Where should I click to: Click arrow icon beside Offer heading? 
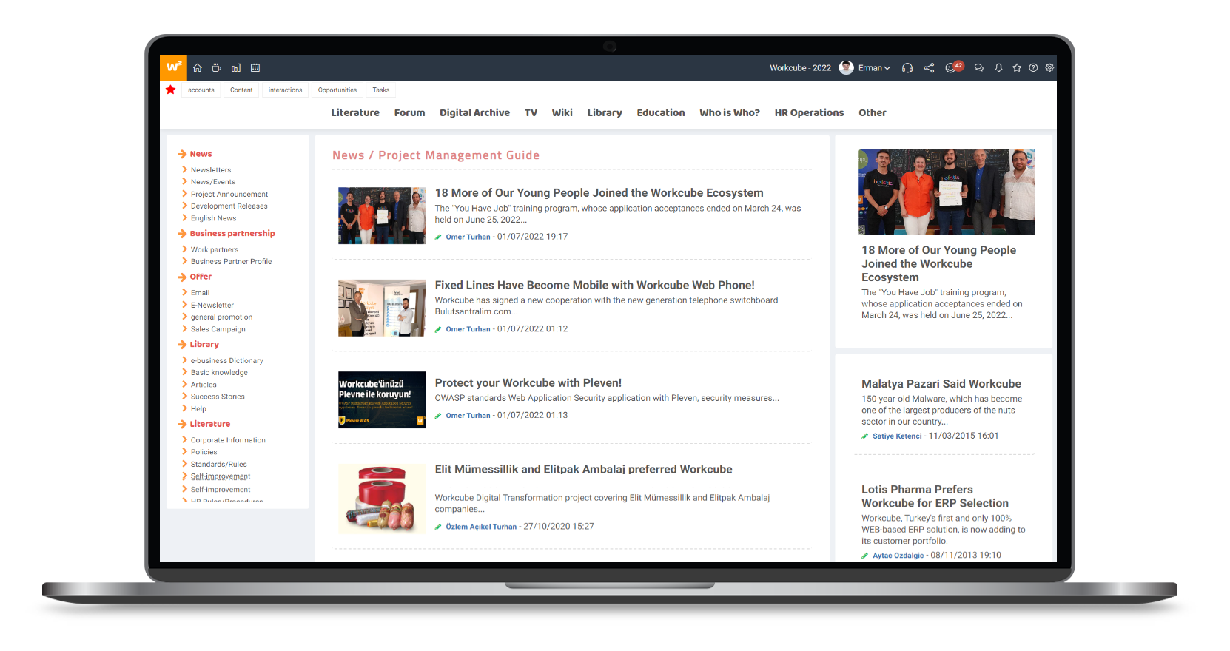tap(182, 277)
